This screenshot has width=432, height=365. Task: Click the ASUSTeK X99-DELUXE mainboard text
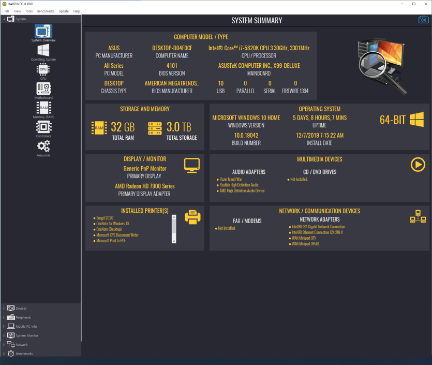[x=259, y=66]
